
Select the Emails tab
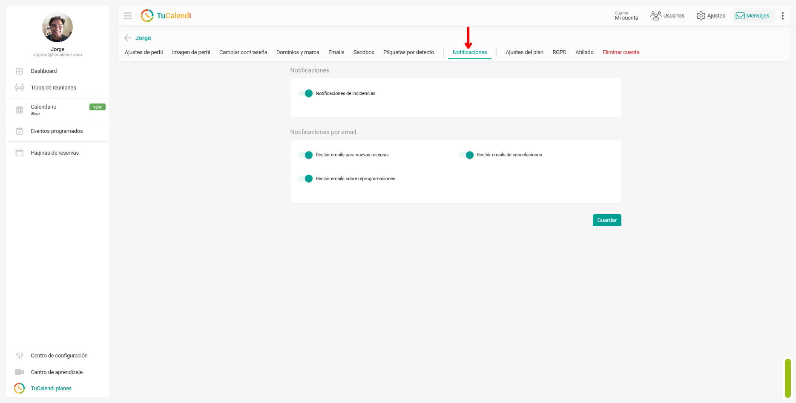coord(336,52)
